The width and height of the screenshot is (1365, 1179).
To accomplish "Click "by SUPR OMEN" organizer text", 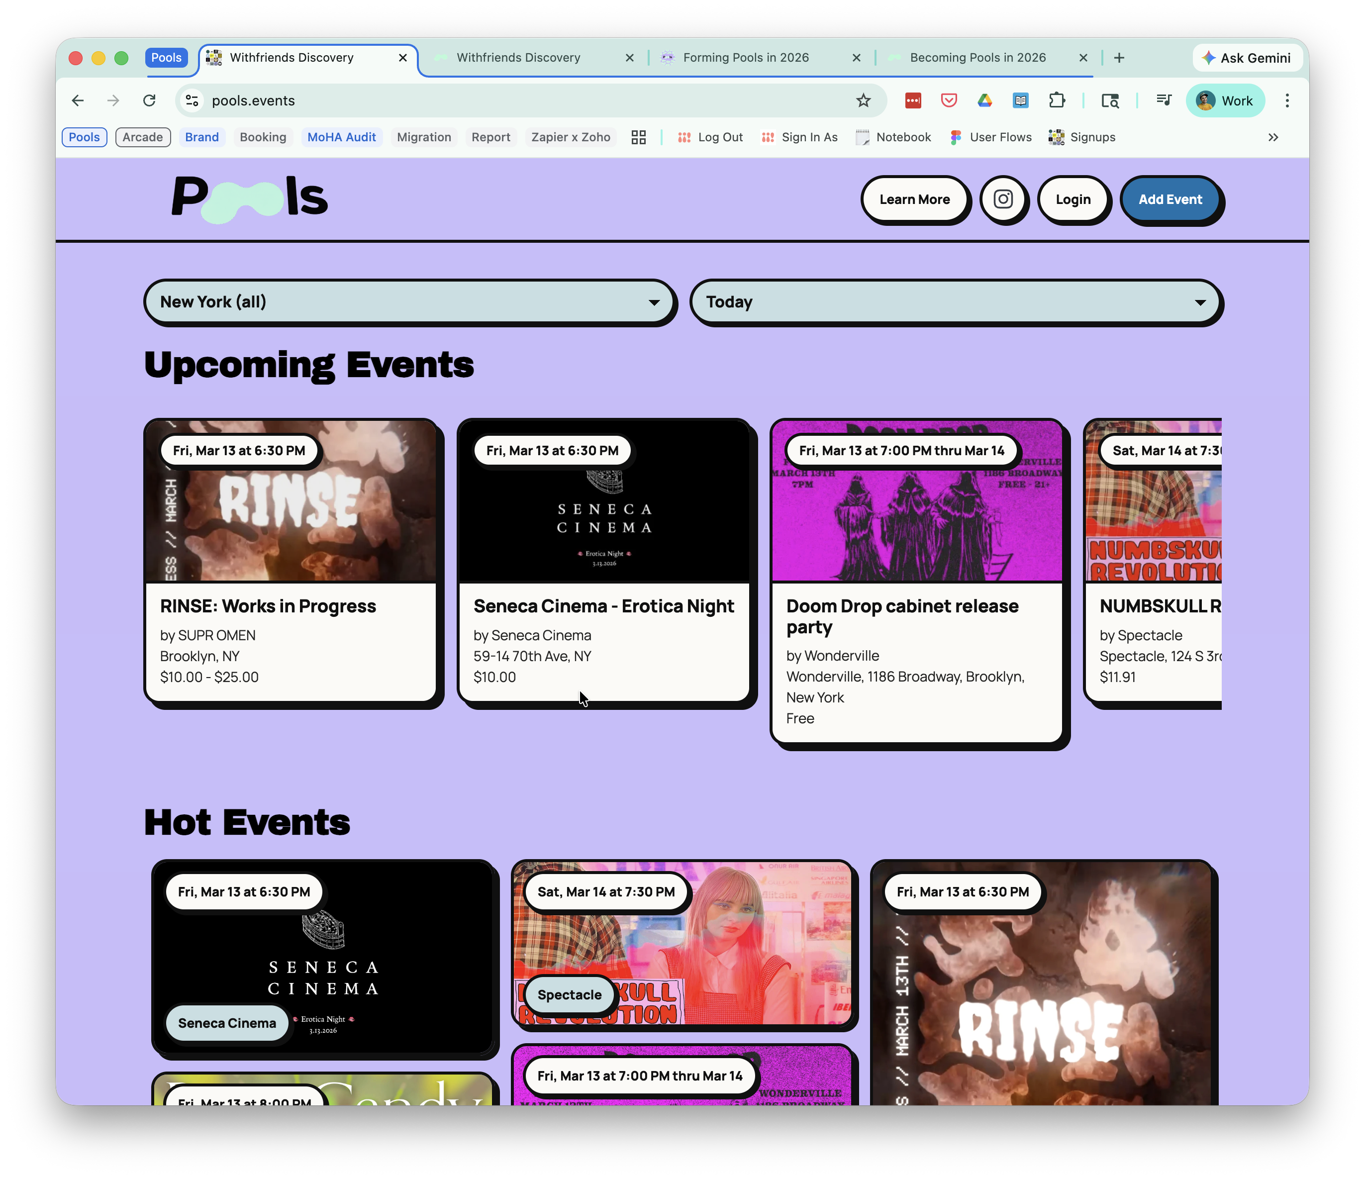I will 207,635.
